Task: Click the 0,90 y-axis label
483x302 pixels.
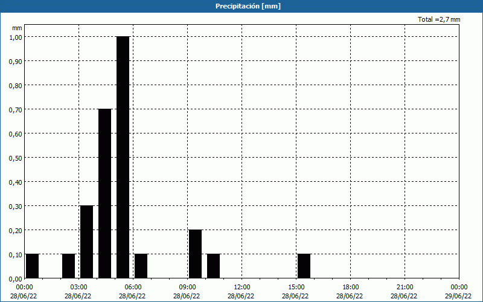Action: pos(16,62)
